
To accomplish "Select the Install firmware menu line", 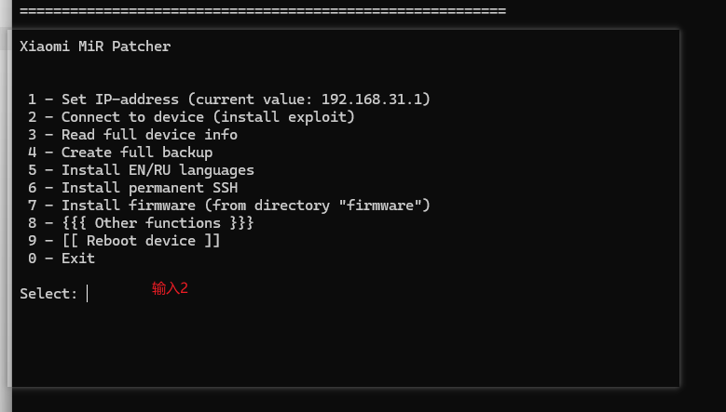I will pos(229,206).
